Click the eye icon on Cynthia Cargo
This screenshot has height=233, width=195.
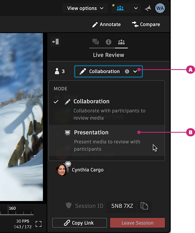(68, 164)
